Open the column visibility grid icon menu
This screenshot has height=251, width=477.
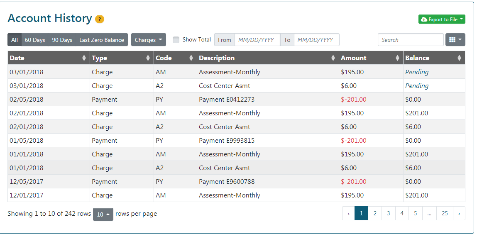[x=455, y=40]
